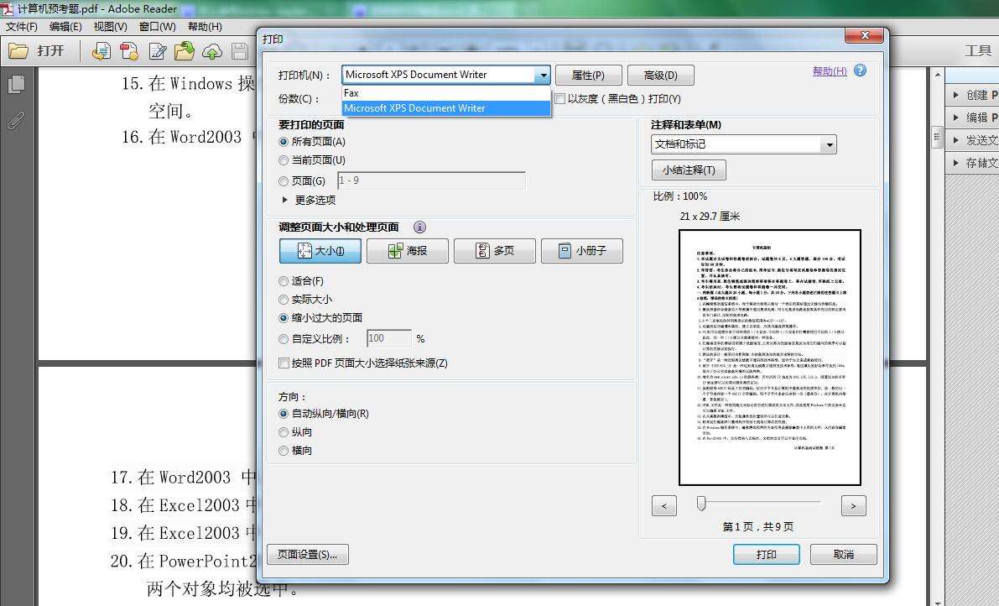Click the 打开 label in the toolbar

50,51
